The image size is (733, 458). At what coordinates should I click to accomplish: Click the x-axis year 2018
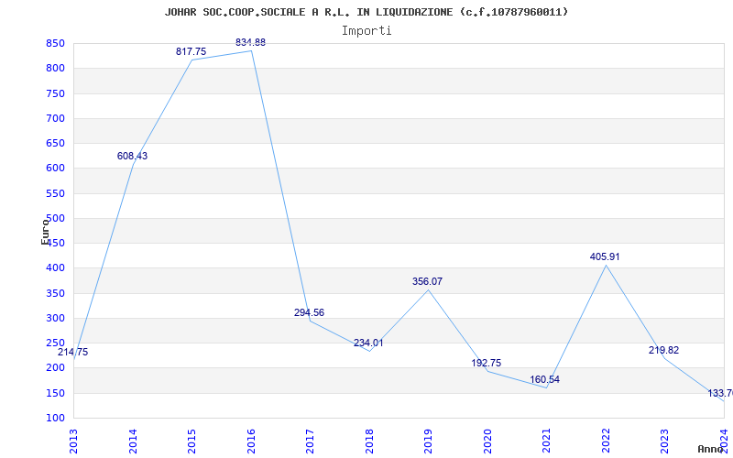369,441
